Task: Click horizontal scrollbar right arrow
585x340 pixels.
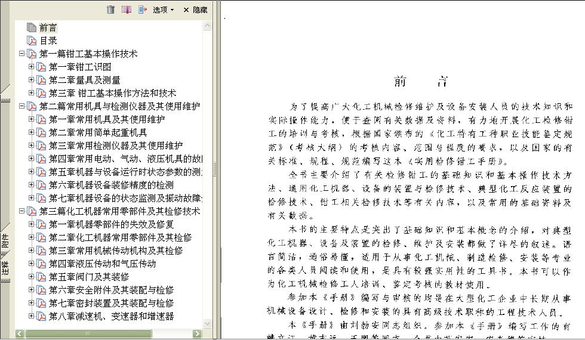Action: pos(198,333)
